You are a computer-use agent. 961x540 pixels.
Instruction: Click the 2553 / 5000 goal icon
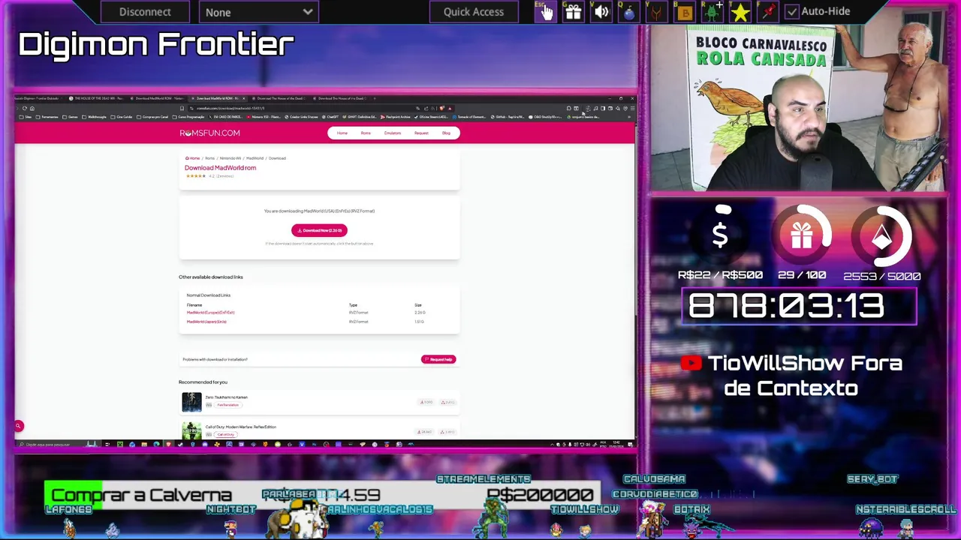(881, 236)
